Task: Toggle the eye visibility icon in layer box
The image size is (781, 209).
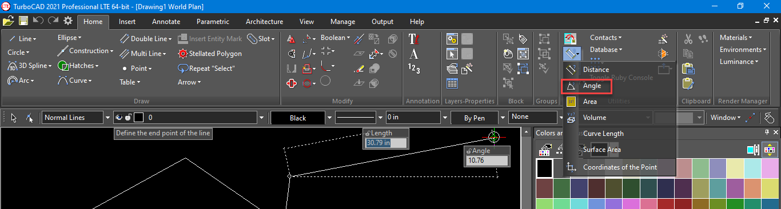Action: [x=119, y=118]
